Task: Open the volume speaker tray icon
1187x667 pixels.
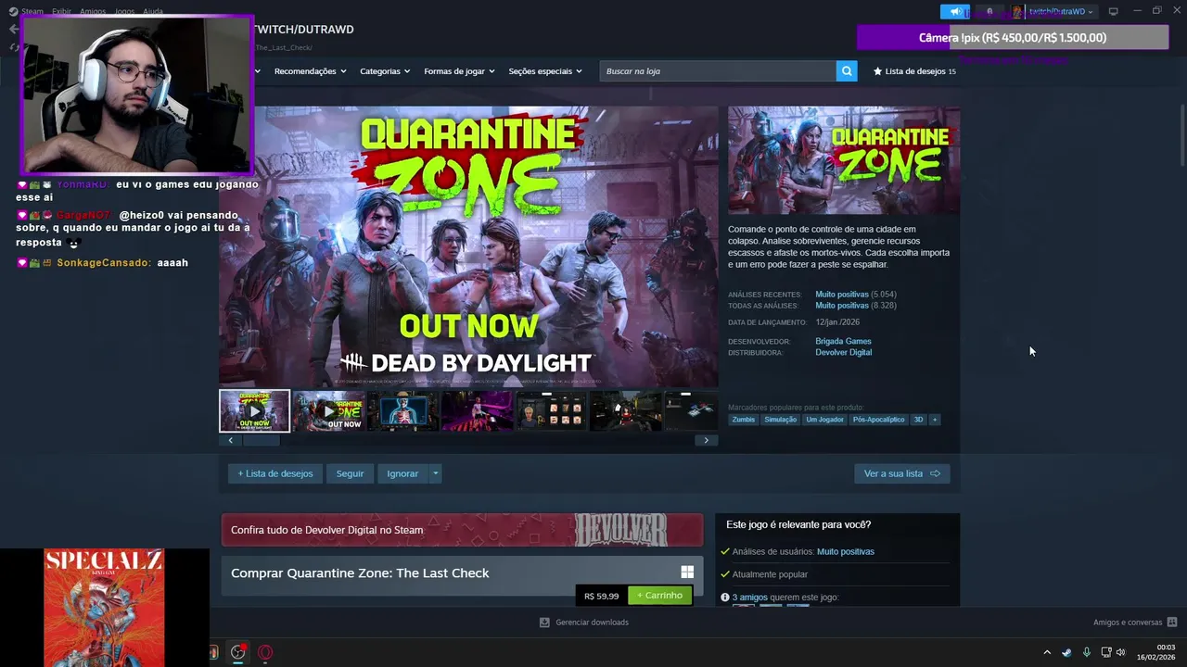Action: [1120, 652]
